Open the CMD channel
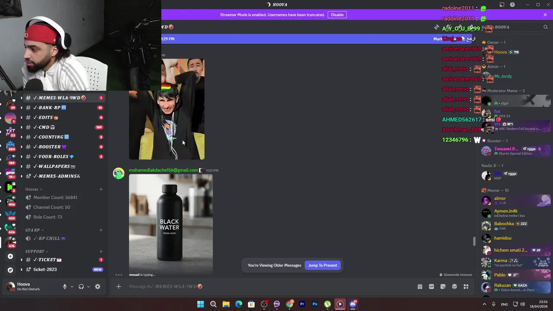This screenshot has height=311, width=553. coord(64,127)
